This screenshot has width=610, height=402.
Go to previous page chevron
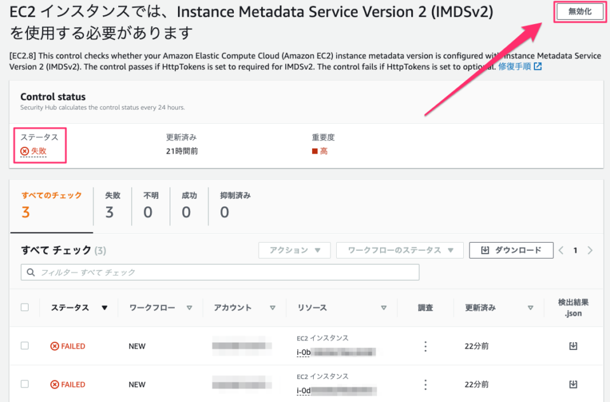coord(561,250)
